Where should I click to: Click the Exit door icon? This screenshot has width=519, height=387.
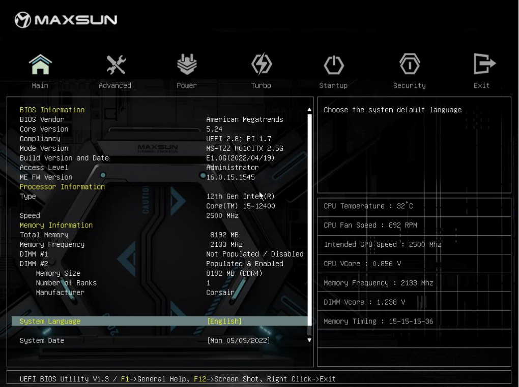(x=483, y=64)
